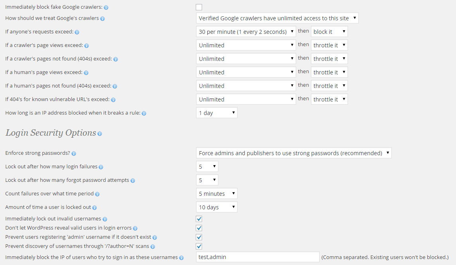The height and width of the screenshot is (265, 456).
Task: Click info icon for lock out login failures
Action: tap(101, 167)
